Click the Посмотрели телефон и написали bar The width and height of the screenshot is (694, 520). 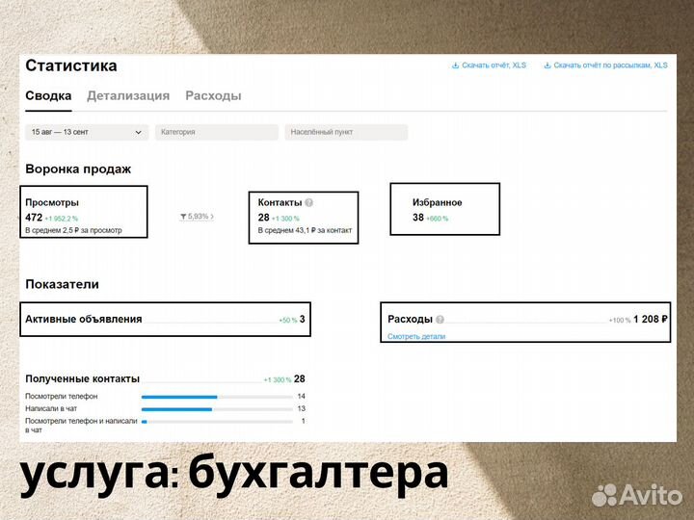217,422
